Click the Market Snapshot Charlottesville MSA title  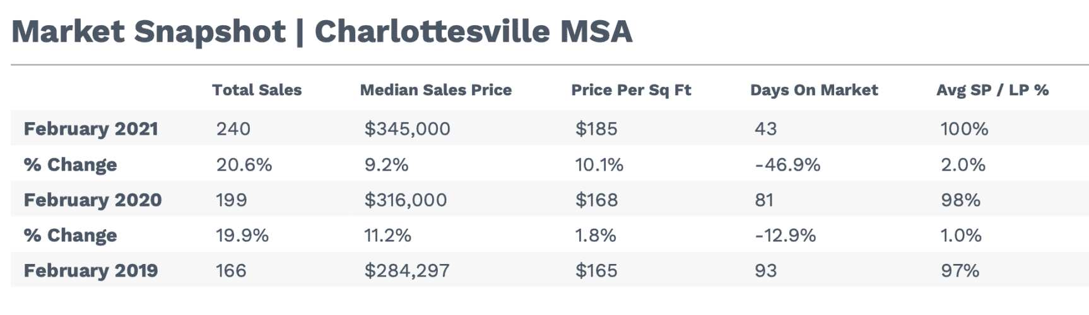point(322,31)
